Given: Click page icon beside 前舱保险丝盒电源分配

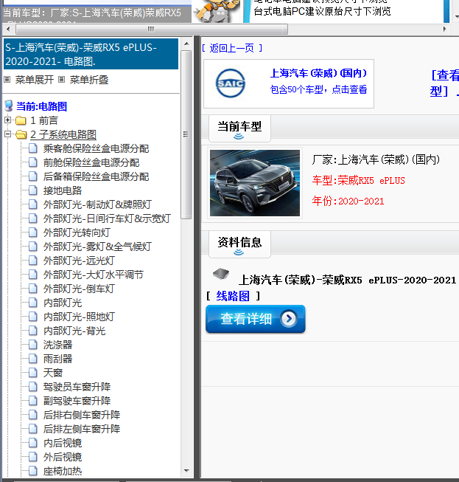Looking at the screenshot, I should [33, 162].
